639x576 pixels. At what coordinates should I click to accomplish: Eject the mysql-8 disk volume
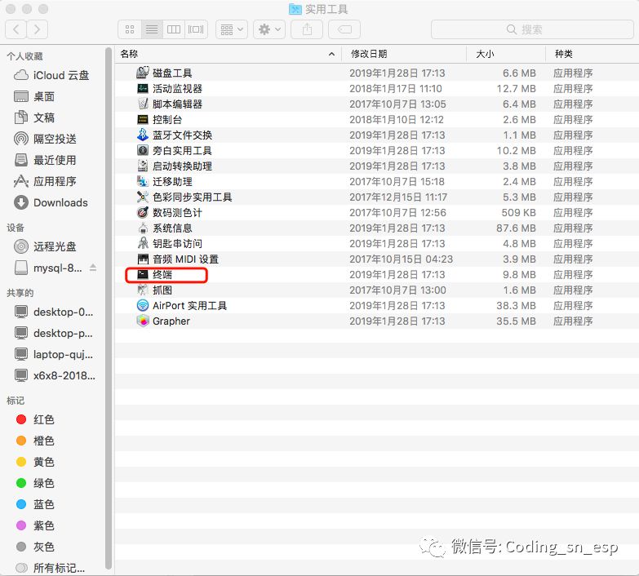[x=93, y=268]
